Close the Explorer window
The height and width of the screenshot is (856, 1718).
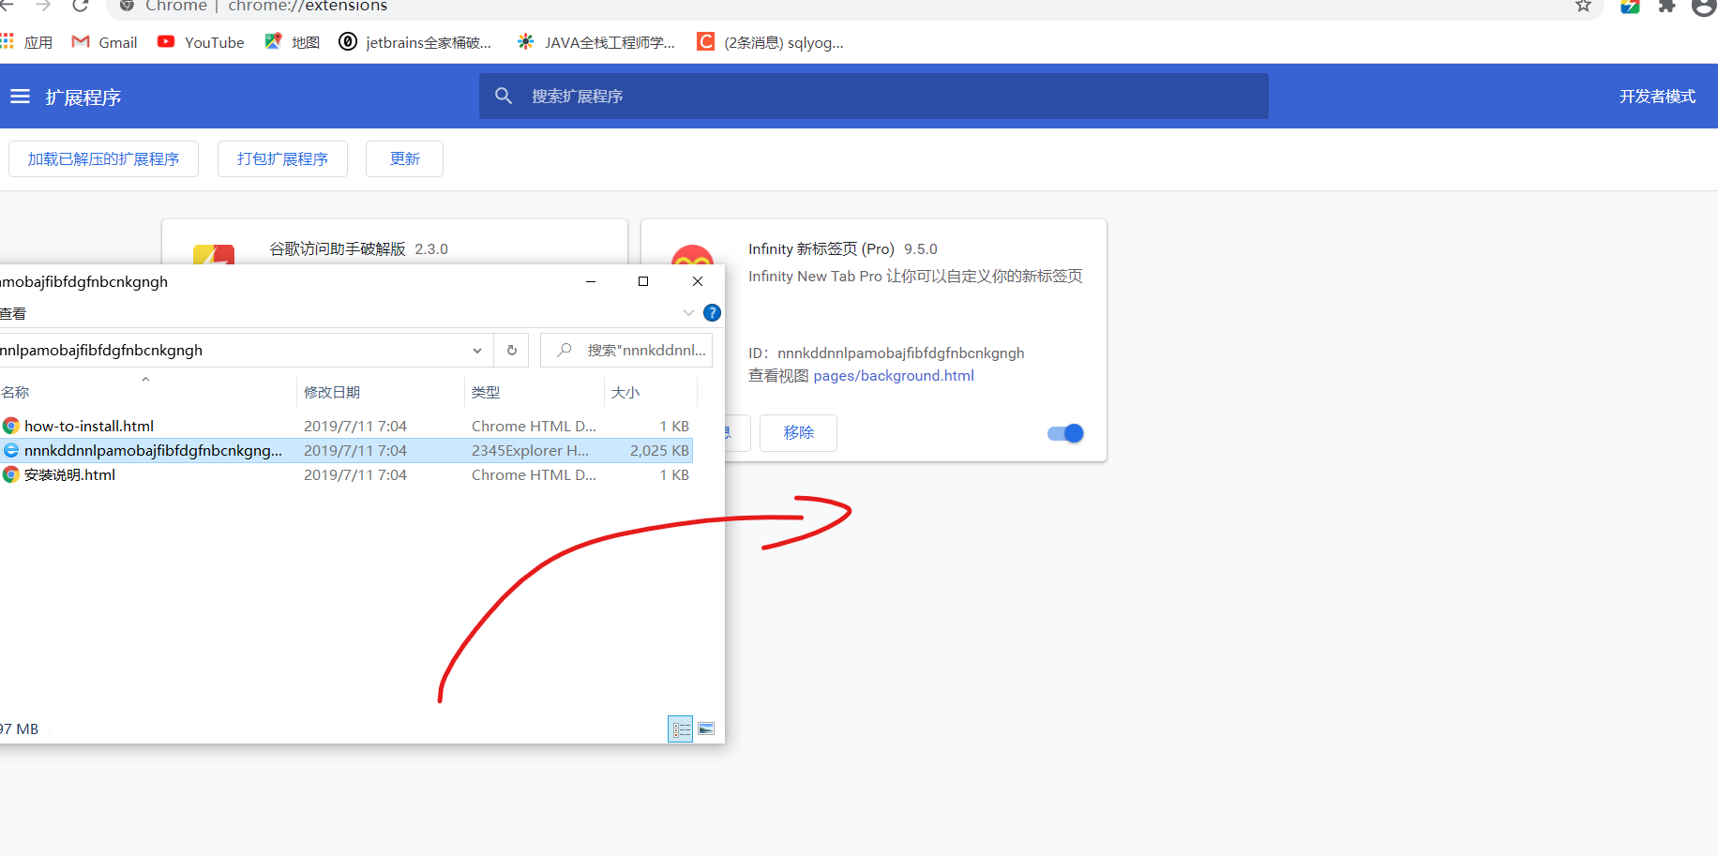(x=698, y=281)
